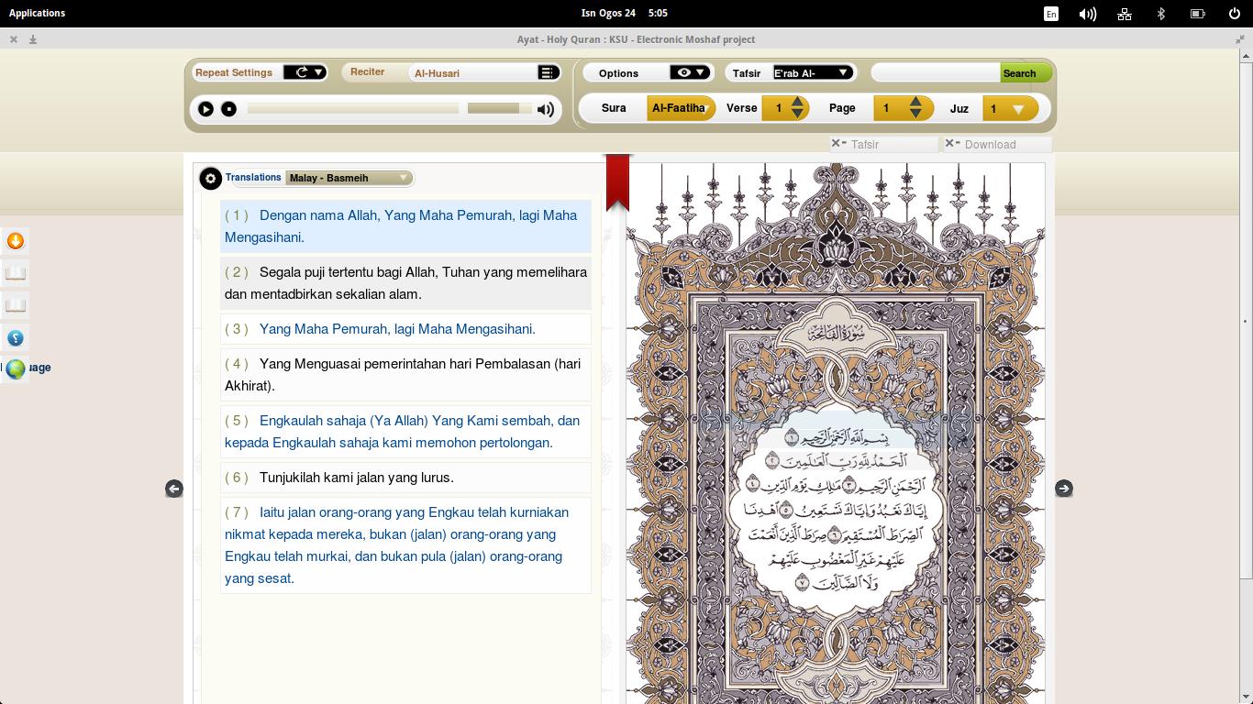Click the Options label
The height and width of the screenshot is (704, 1253).
(x=618, y=73)
